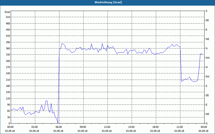
Task: Click the 00:00 time label above 04.09.18
Action: pyautogui.click(x=204, y=127)
